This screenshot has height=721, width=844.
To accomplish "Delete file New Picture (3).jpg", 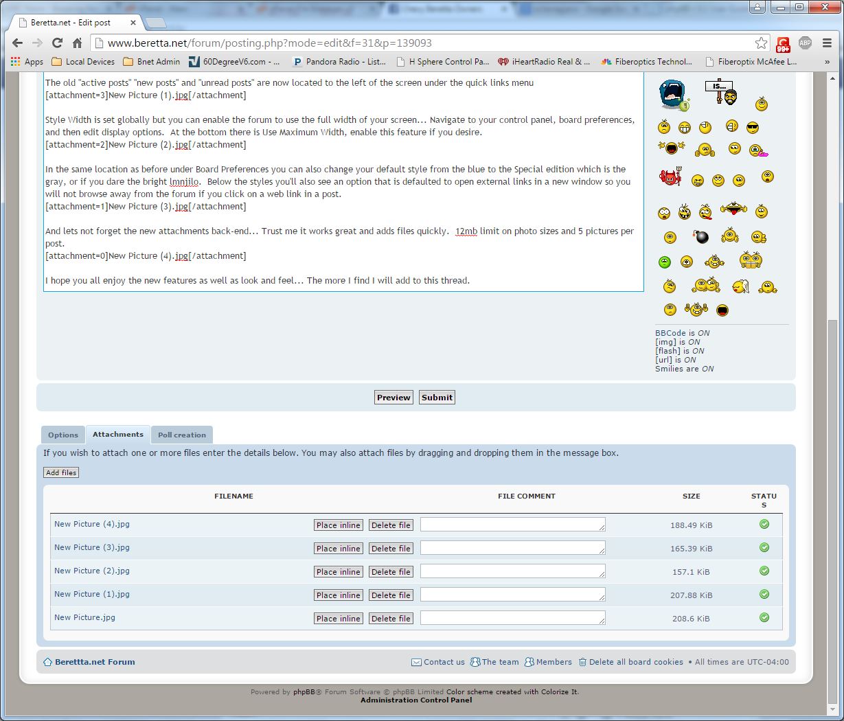I will (x=391, y=549).
